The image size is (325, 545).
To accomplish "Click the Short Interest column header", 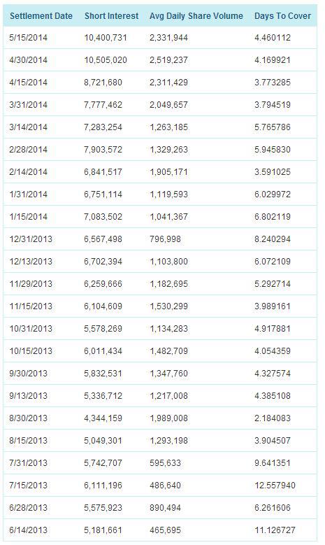I will click(111, 16).
